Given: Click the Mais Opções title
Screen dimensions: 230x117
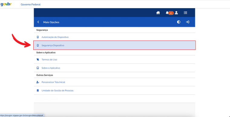Looking at the screenshot, I should pos(51,22).
